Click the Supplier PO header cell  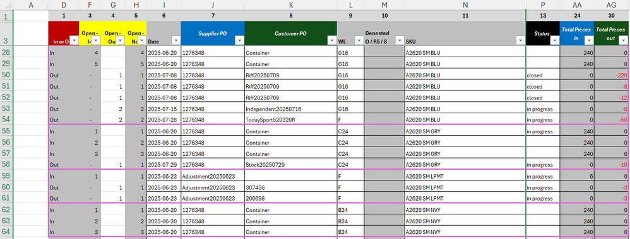[213, 33]
